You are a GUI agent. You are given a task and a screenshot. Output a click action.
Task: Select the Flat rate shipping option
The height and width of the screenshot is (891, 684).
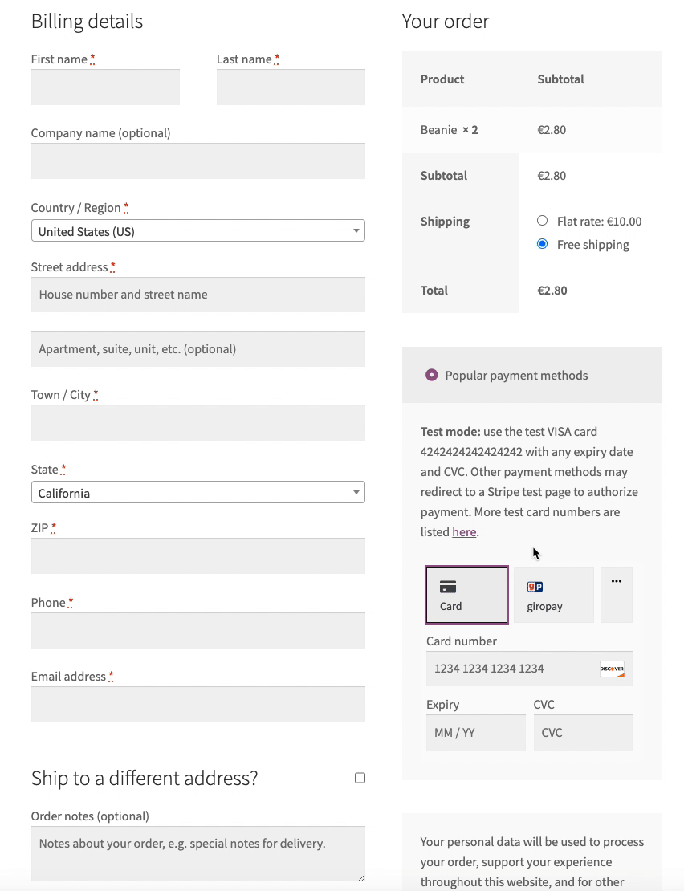[542, 220]
